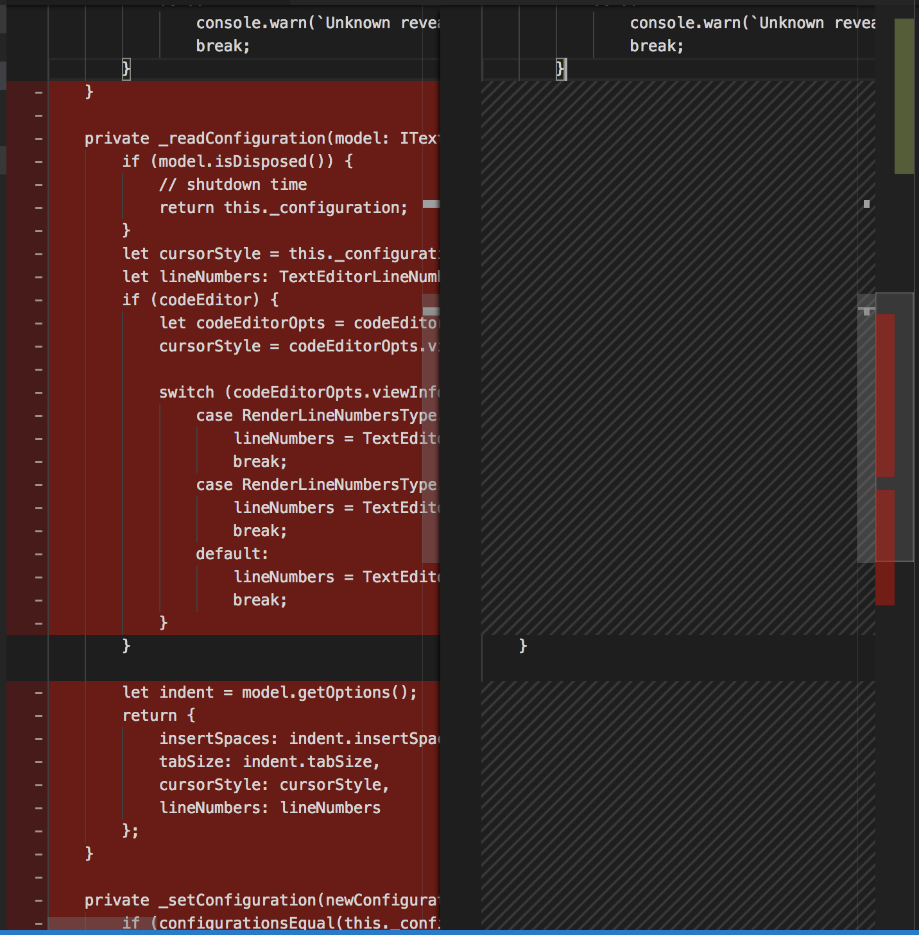
Task: Click the '_readConfiguration' method declaration line
Action: click(262, 139)
